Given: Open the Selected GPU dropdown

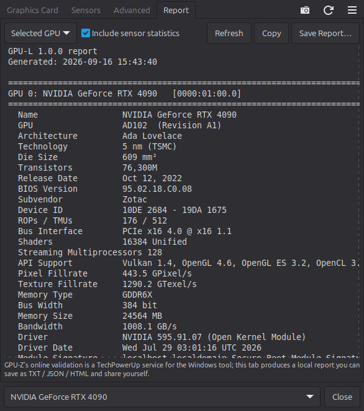Looking at the screenshot, I should tap(40, 33).
